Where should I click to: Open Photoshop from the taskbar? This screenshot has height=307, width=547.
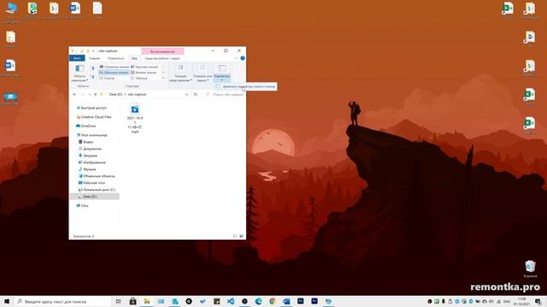click(x=300, y=301)
